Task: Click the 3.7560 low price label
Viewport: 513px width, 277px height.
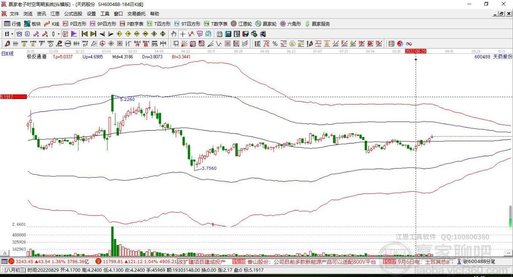Action: [209, 168]
